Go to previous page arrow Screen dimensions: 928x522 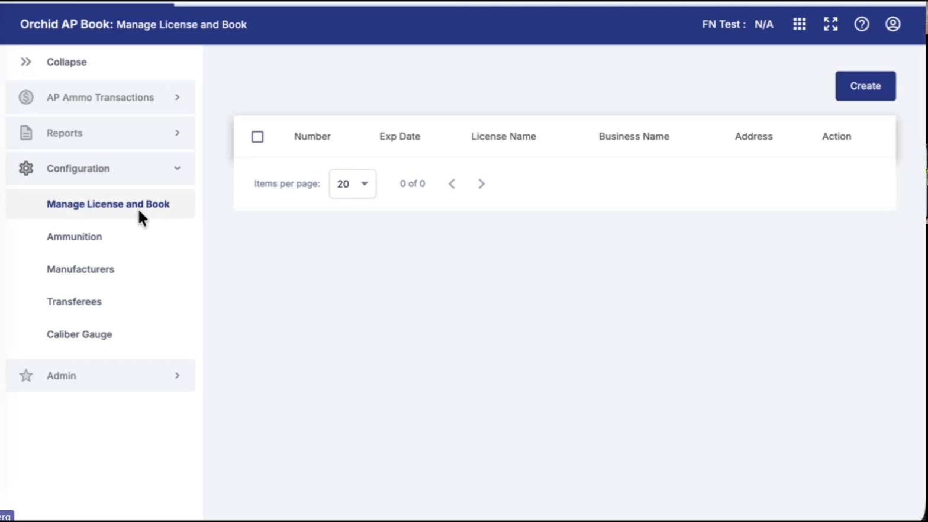452,183
